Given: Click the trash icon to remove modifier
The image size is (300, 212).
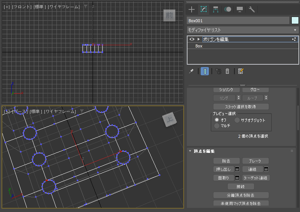Looking at the screenshot, I should [227, 72].
